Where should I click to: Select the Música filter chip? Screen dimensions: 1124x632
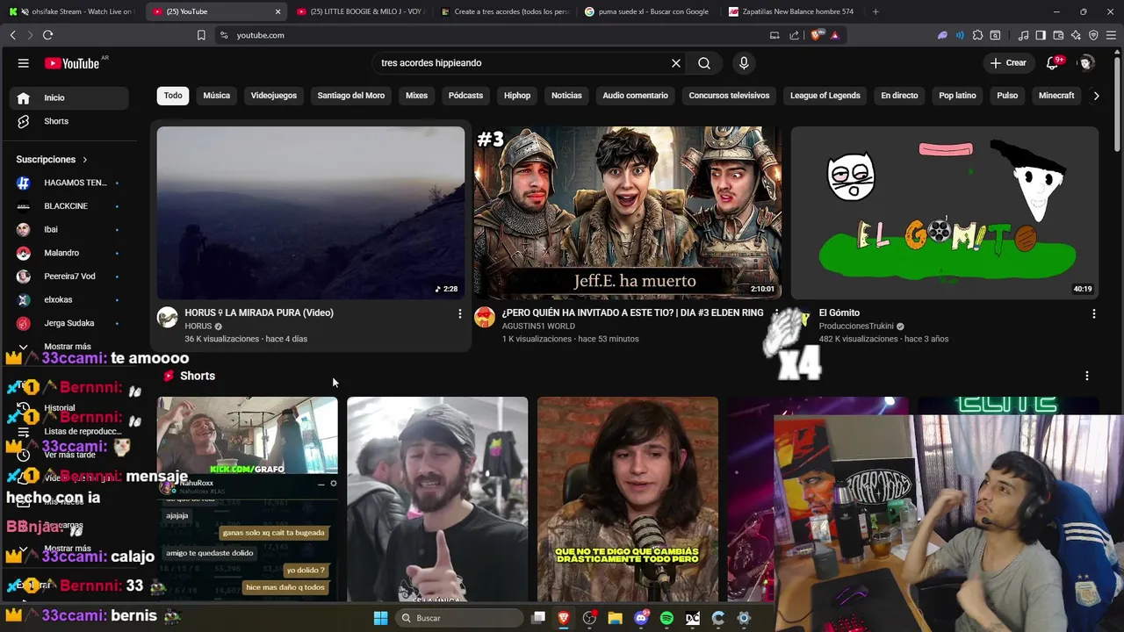(217, 96)
